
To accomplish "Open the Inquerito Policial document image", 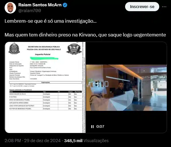I will (45, 87).
